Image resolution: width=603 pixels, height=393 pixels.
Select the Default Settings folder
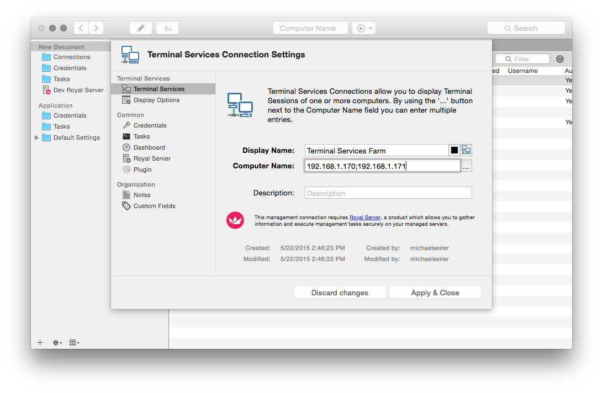click(x=71, y=137)
